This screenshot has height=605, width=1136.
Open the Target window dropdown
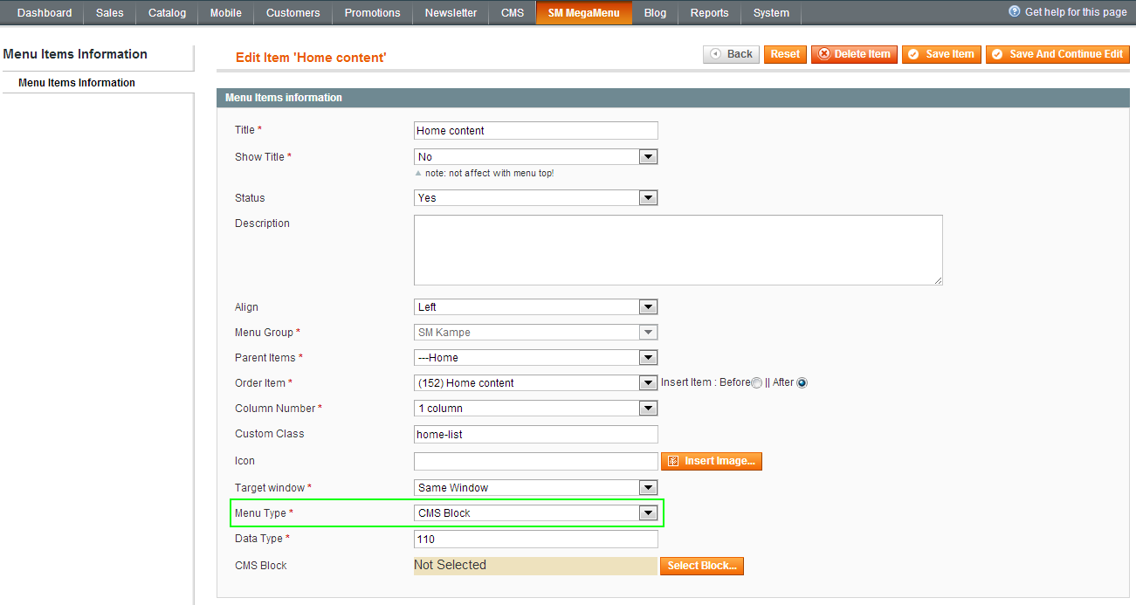(536, 488)
